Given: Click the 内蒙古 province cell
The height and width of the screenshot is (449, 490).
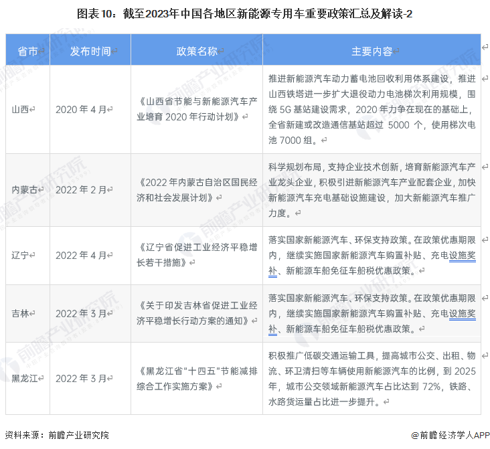Looking at the screenshot, I should point(25,189).
